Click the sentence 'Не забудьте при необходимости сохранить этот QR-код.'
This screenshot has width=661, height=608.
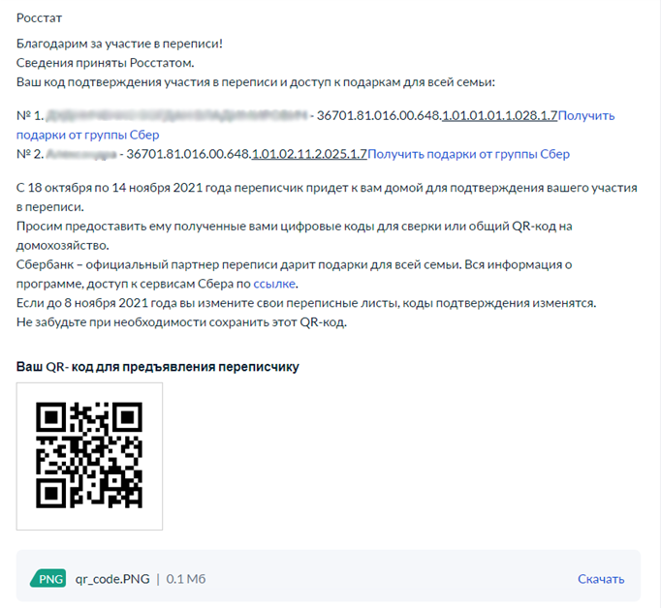[181, 322]
